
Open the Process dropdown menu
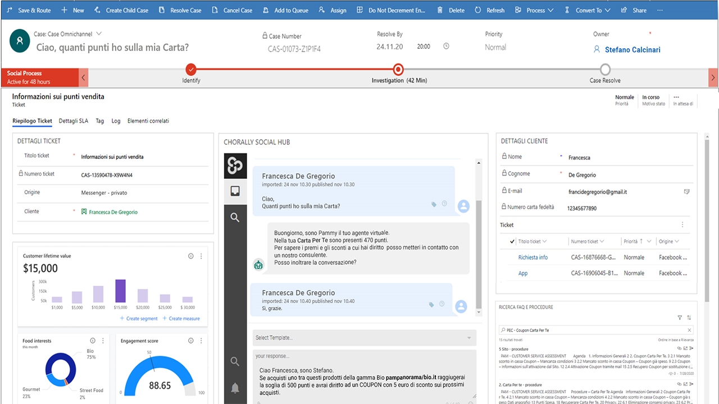[x=534, y=10]
